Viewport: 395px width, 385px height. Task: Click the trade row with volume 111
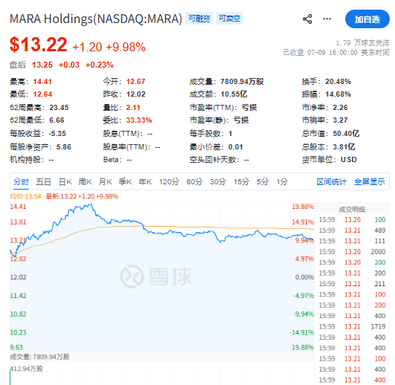click(352, 242)
